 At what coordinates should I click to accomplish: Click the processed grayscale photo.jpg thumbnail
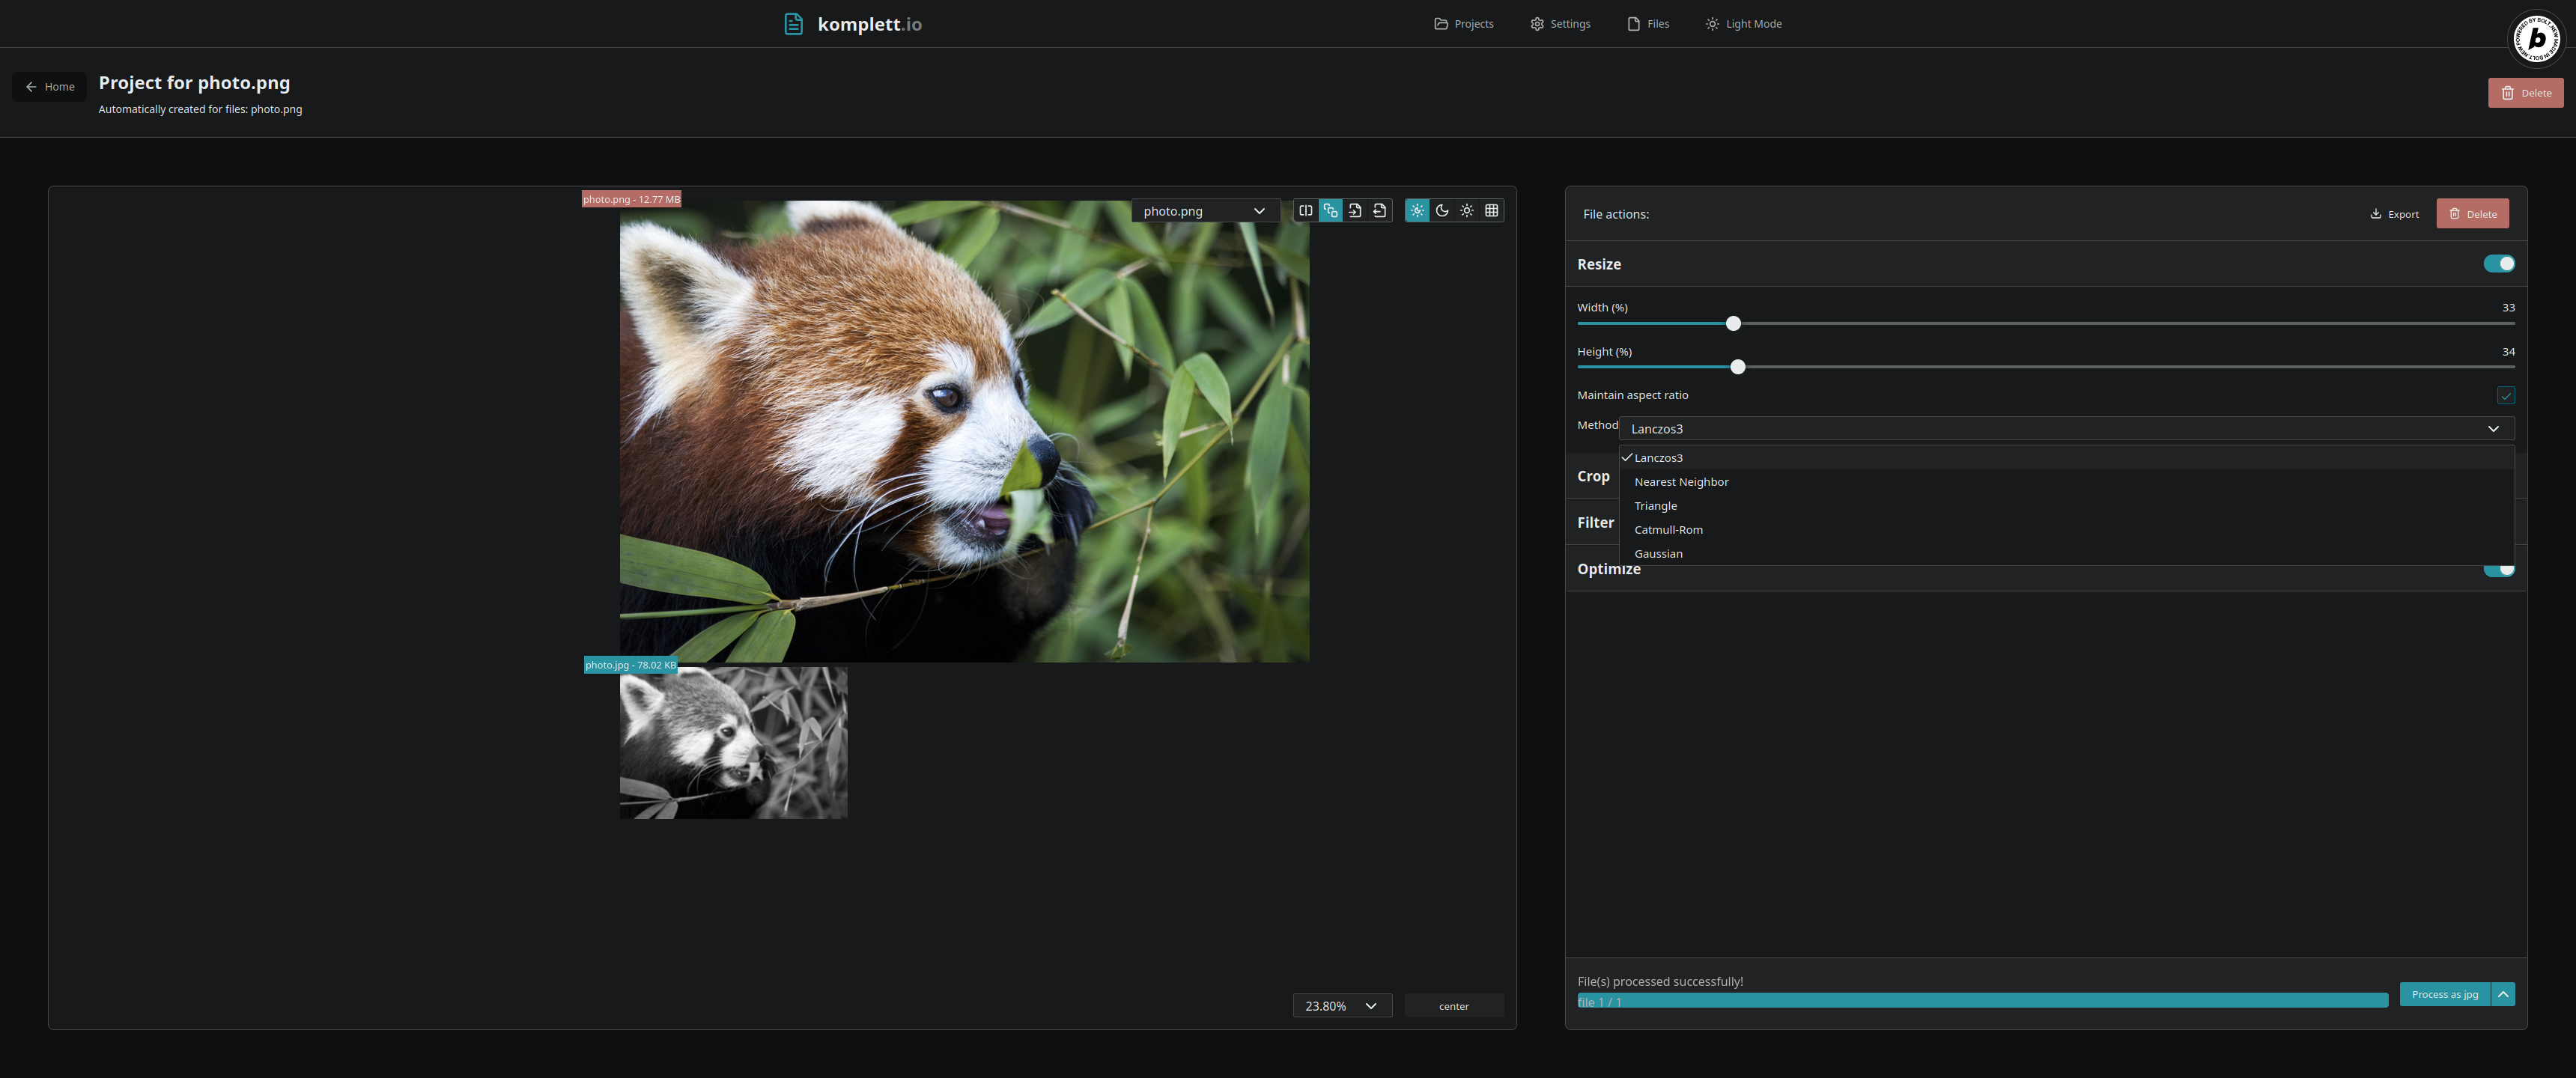tap(733, 743)
